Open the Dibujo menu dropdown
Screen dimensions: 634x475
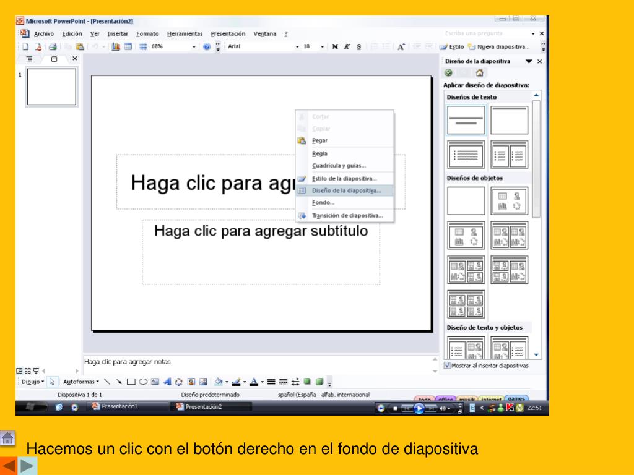[x=33, y=382]
